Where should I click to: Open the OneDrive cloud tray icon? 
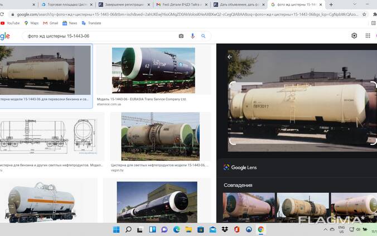pyautogui.click(x=332, y=230)
